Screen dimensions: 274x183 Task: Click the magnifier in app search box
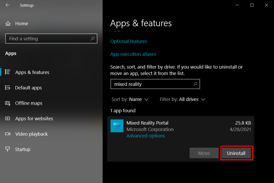[x=195, y=84]
